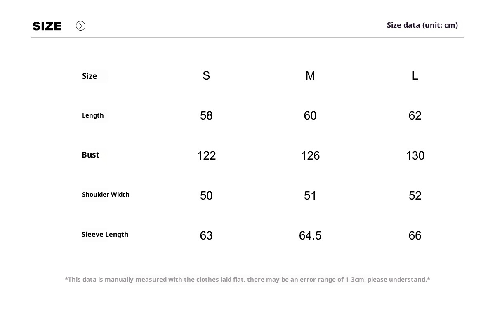Click the Bust value 130

pyautogui.click(x=415, y=156)
